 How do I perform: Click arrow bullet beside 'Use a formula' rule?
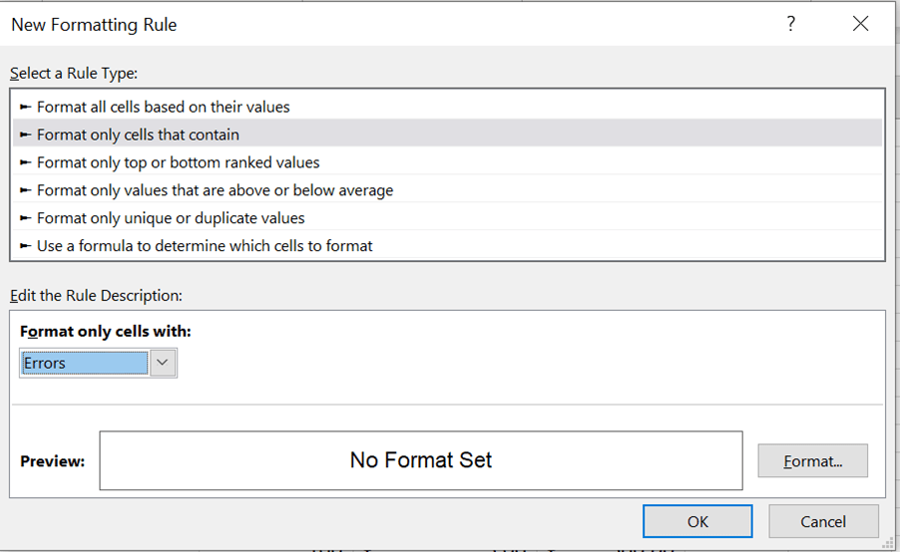26,246
